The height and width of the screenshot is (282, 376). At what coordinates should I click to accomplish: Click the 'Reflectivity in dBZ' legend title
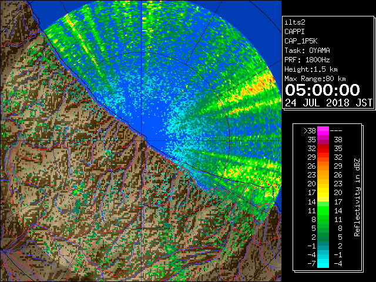[x=357, y=197]
